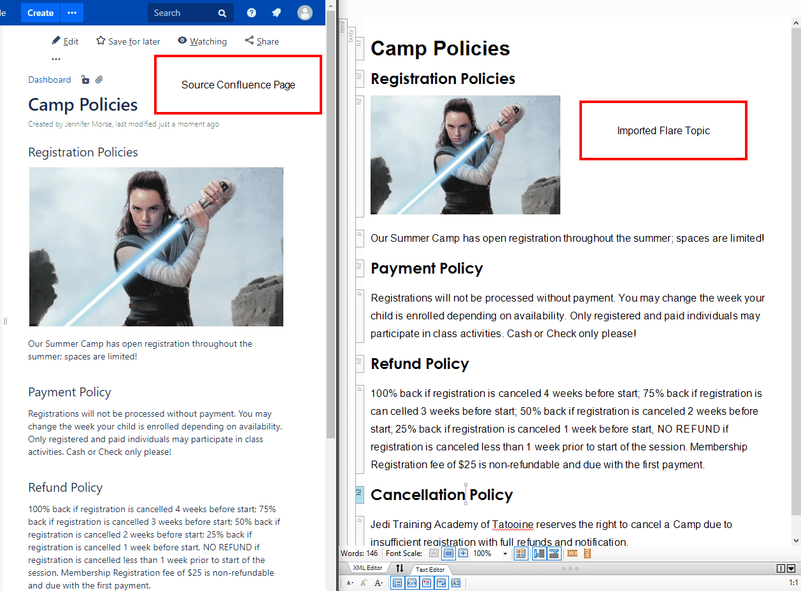Select the highlighted h2 bar beside Cancellation Policy
Screen dimensions: 801x591
coord(358,495)
